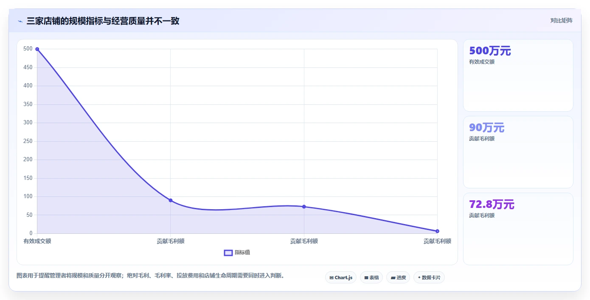The height and width of the screenshot is (300, 590).
Task: Click the lowest data point near zero
Action: tap(437, 231)
